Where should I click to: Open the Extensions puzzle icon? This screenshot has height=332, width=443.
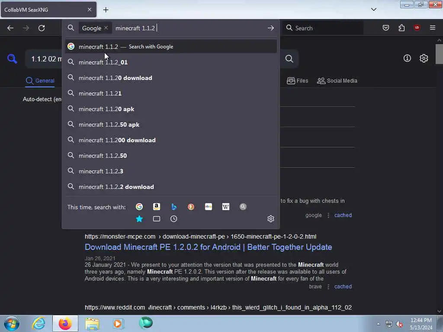(401, 28)
